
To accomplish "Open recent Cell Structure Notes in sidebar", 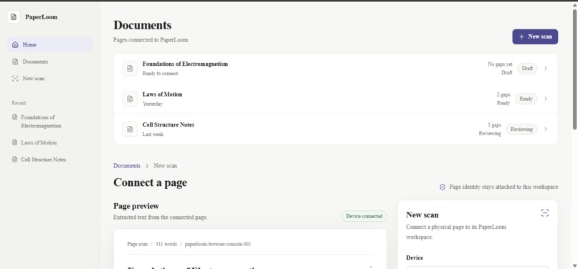I will pyautogui.click(x=49, y=160).
